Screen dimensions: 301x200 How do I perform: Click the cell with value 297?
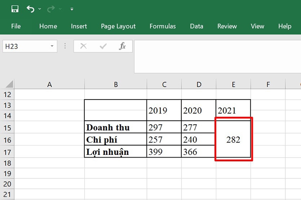pyautogui.click(x=164, y=127)
